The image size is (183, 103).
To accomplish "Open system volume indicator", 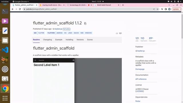I will 172,1.
